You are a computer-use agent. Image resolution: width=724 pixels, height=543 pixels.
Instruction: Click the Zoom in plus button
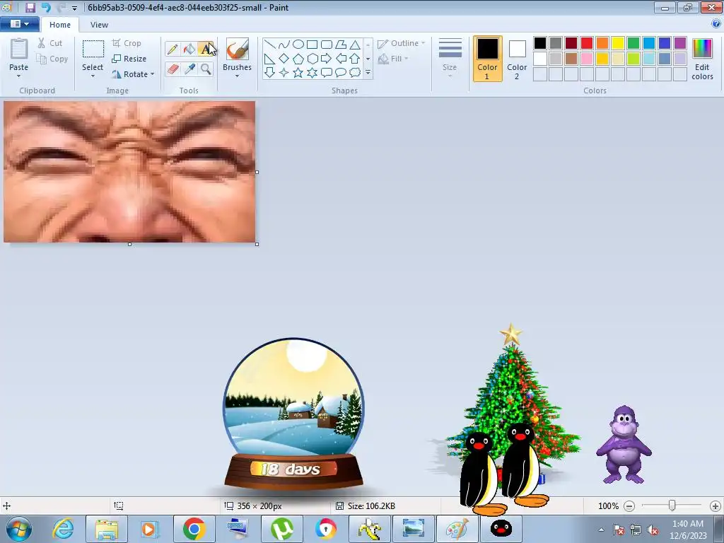(716, 506)
